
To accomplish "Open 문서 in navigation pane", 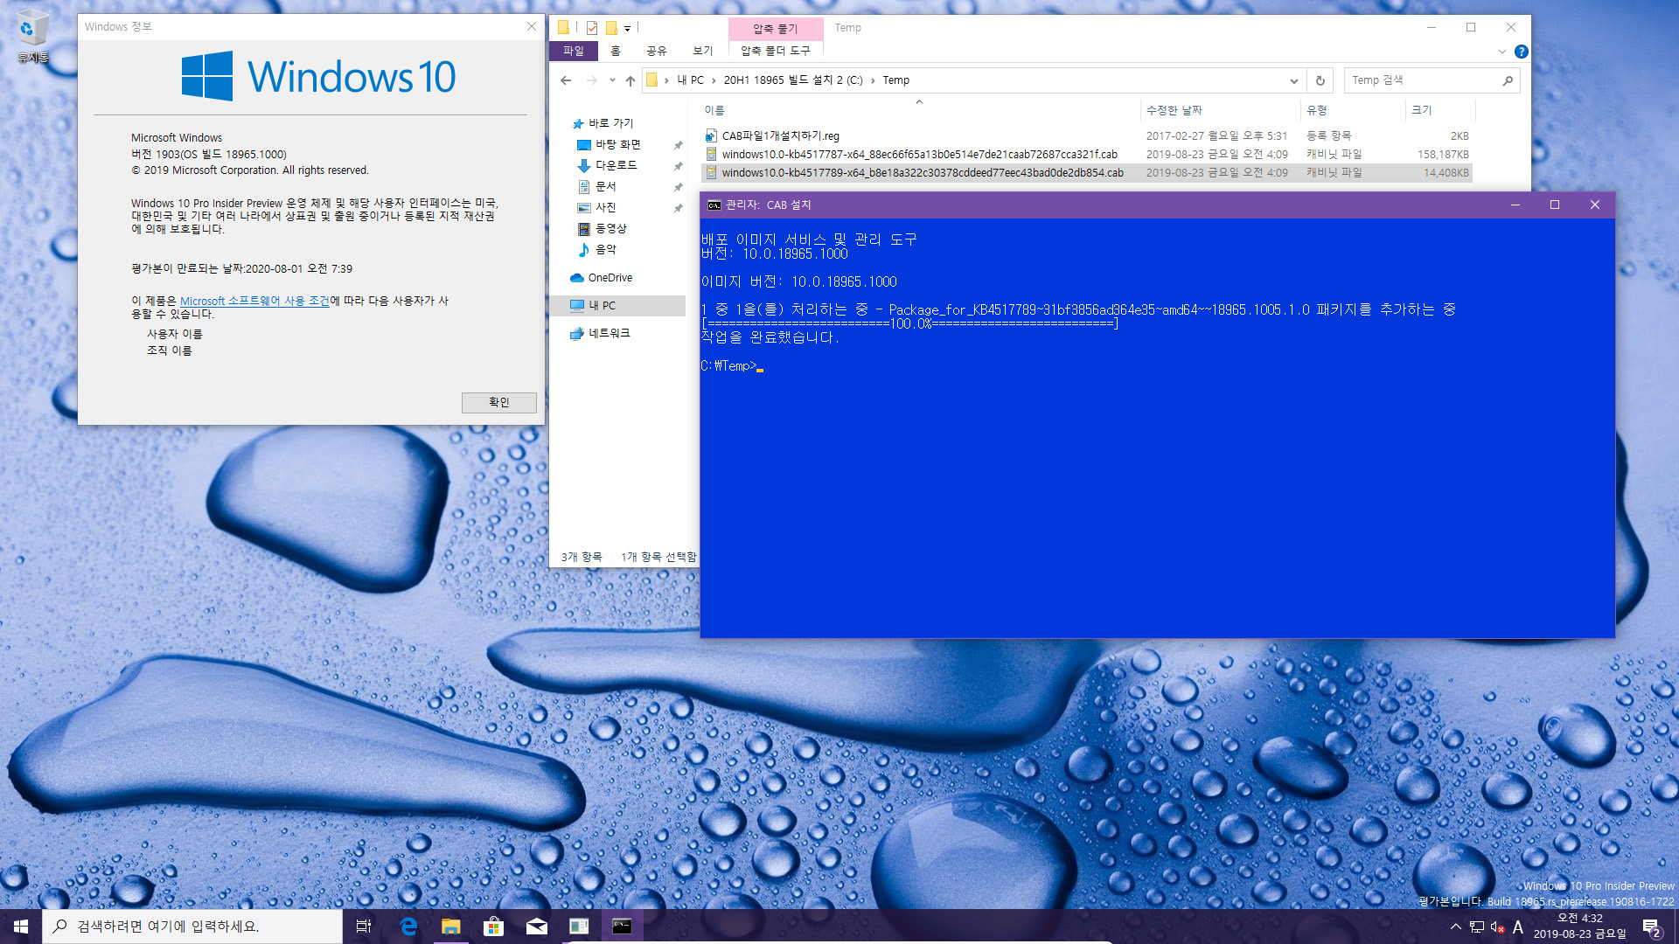I will point(605,186).
